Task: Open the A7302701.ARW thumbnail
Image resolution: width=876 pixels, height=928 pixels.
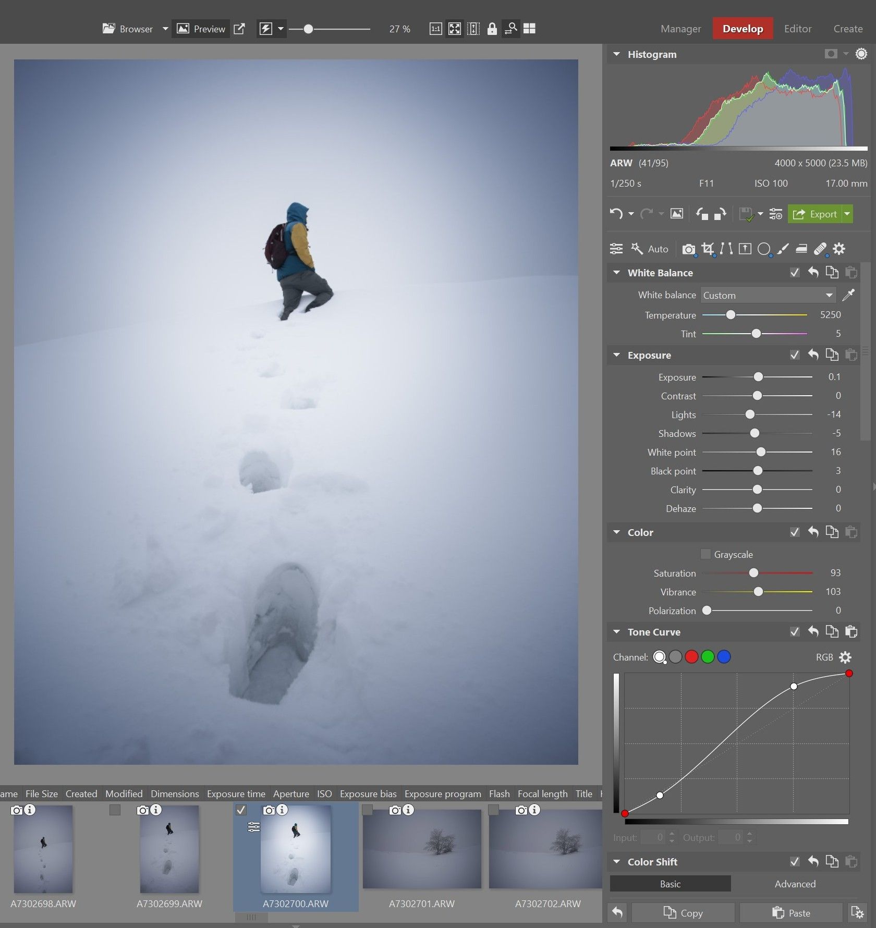Action: 422,849
